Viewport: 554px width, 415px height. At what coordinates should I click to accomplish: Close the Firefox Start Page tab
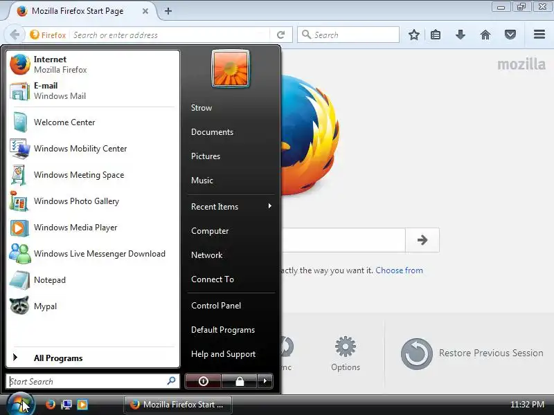(x=145, y=11)
